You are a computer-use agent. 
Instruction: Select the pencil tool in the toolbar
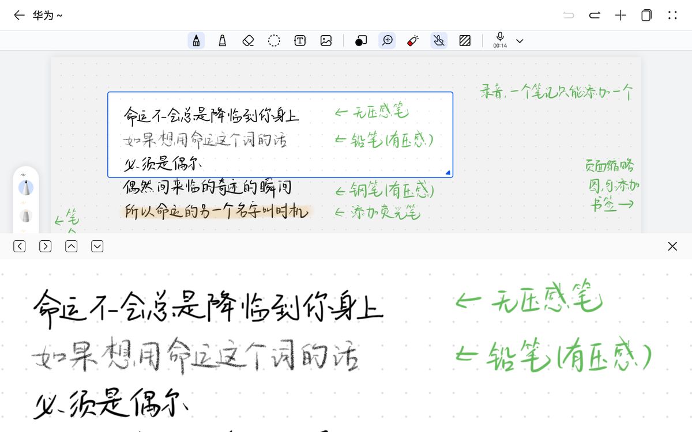[197, 40]
